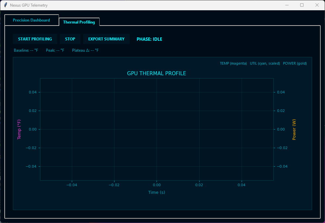Minimize the Nexus GPU Telemetry window

pos(286,5)
